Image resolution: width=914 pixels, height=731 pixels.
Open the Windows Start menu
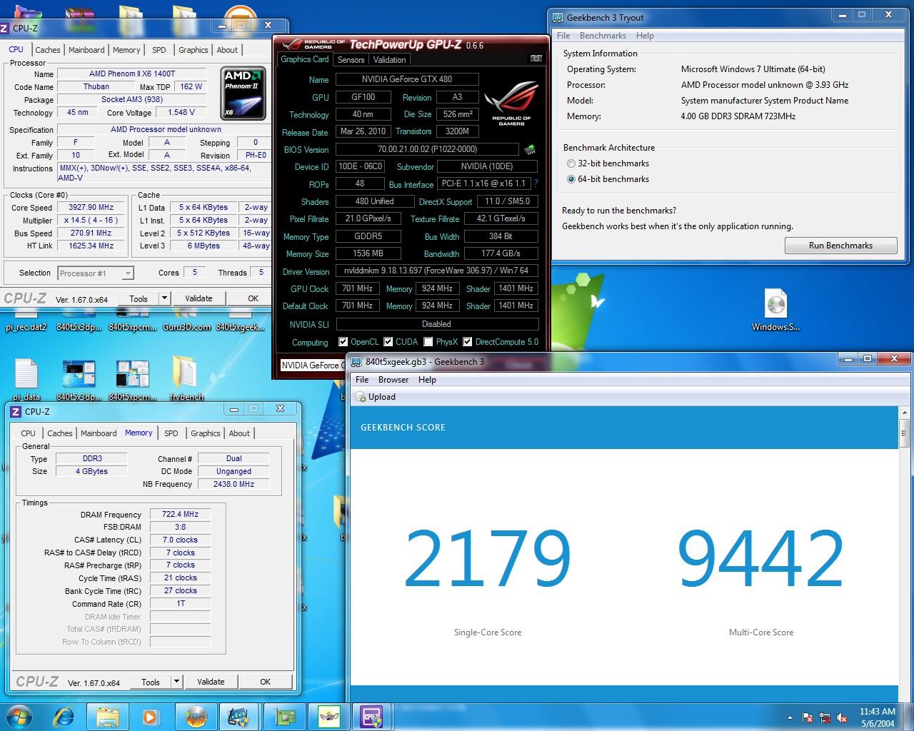click(x=19, y=716)
